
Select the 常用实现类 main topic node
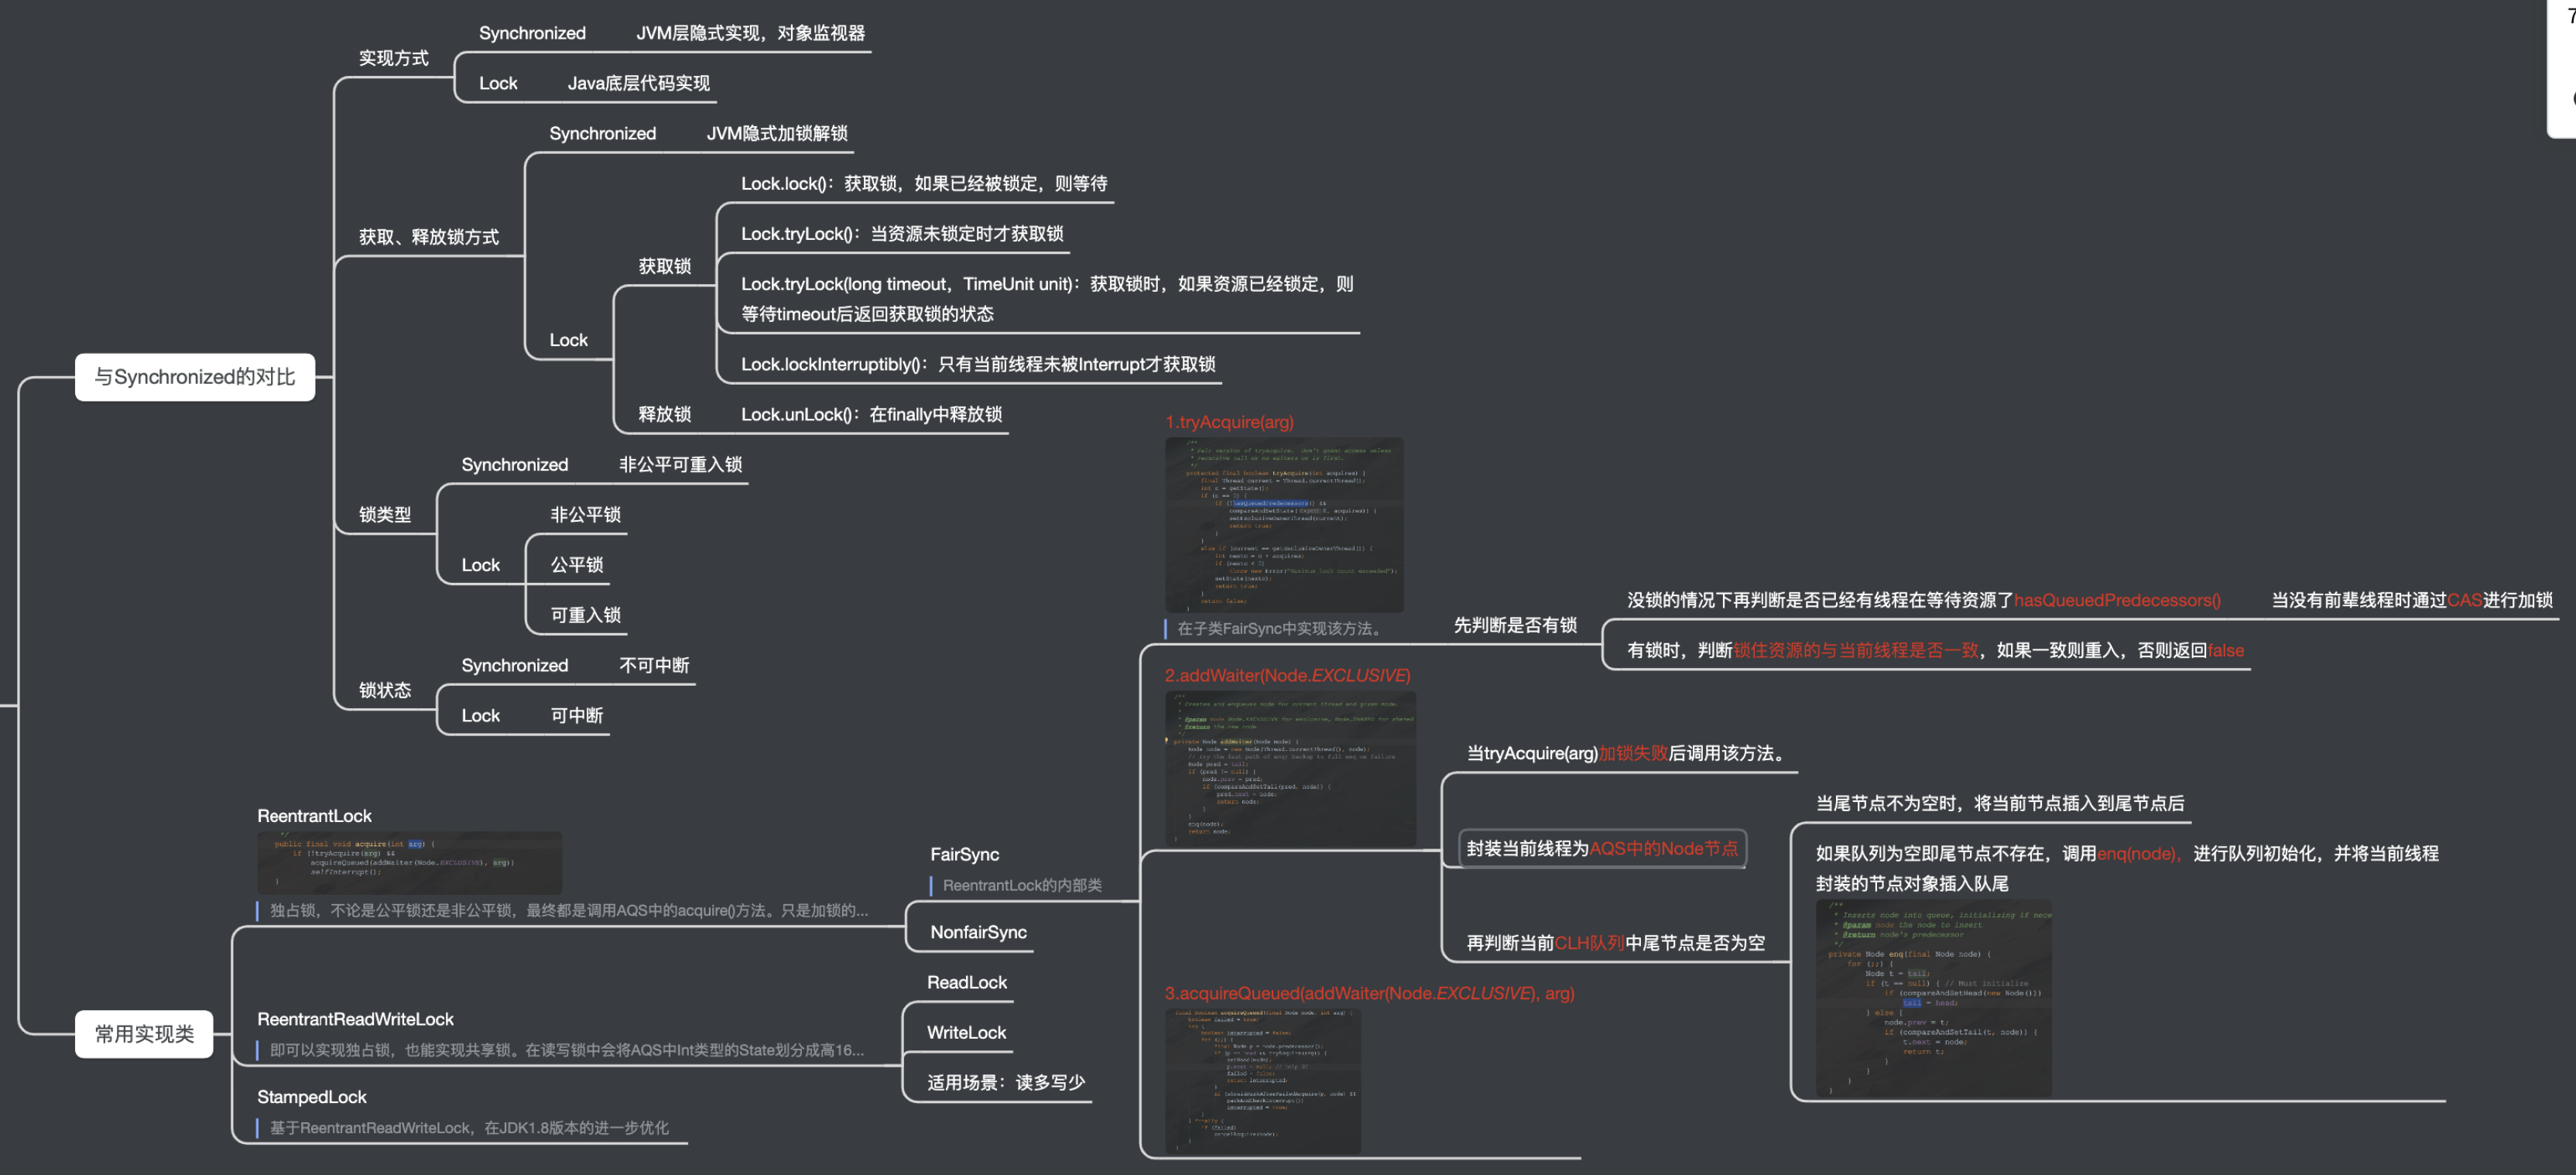point(144,1034)
